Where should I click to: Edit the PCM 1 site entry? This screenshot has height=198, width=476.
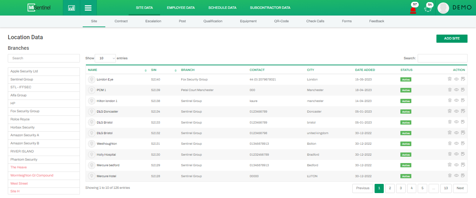click(463, 90)
